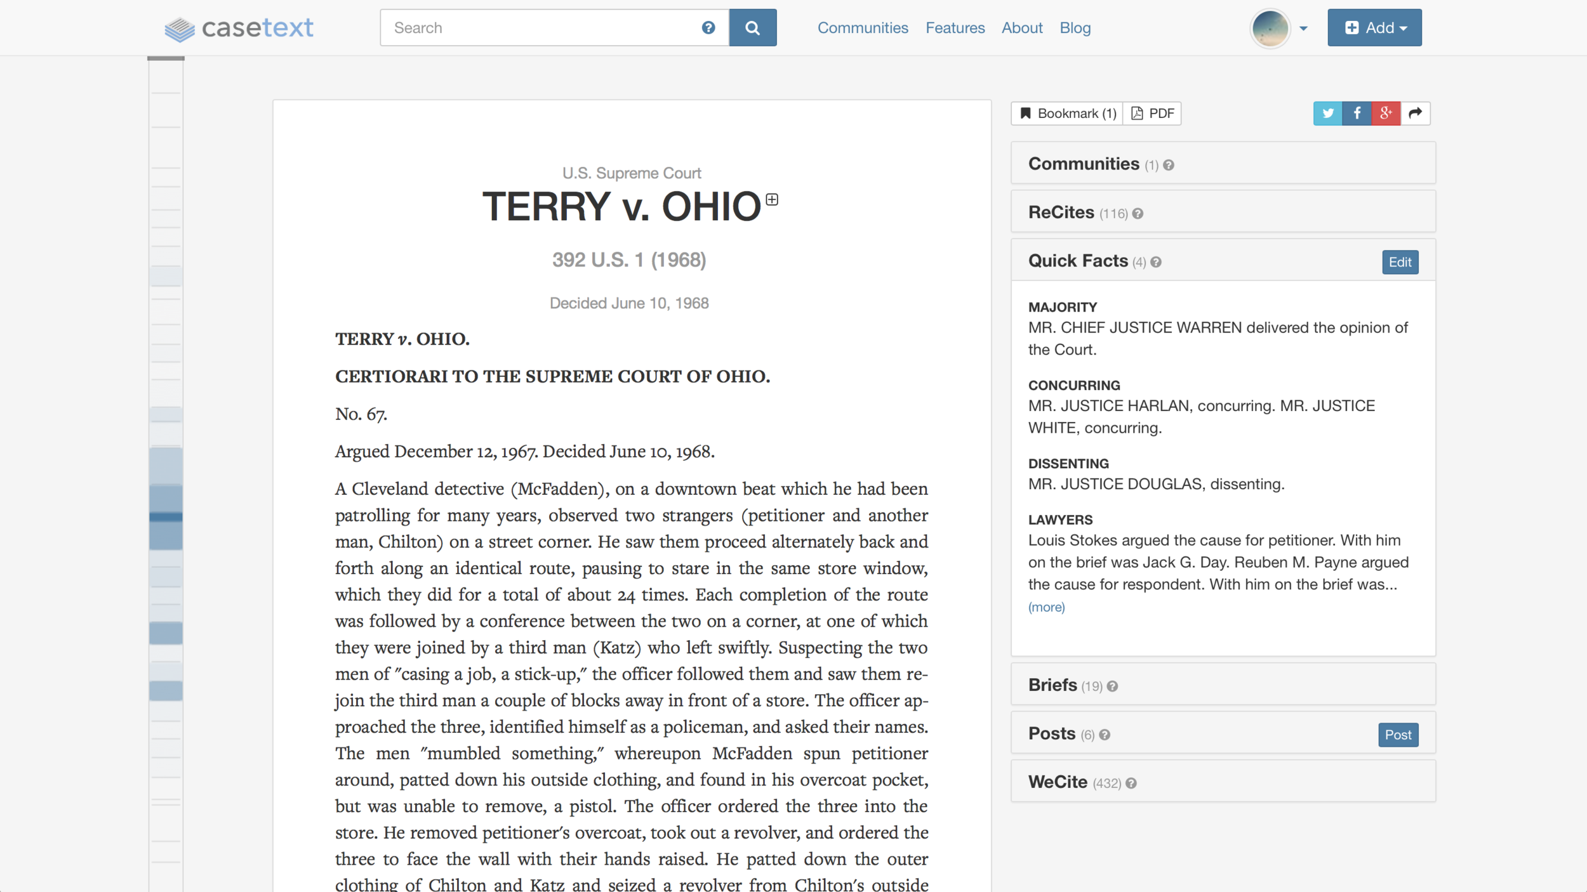Expand the Posts panel
The width and height of the screenshot is (1587, 892).
tap(1223, 733)
